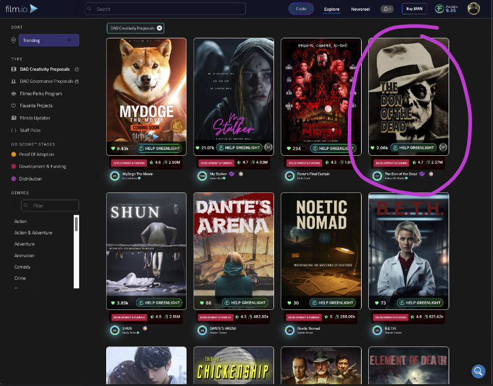Screen dimensions: 493x386
Task: Toggle sort direction icon beside Trending
Action: [x=13, y=40]
